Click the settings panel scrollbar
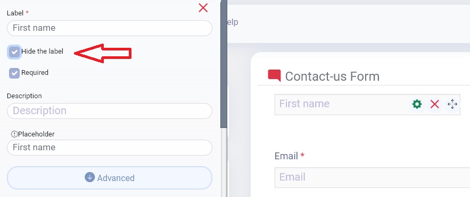 click(224, 64)
